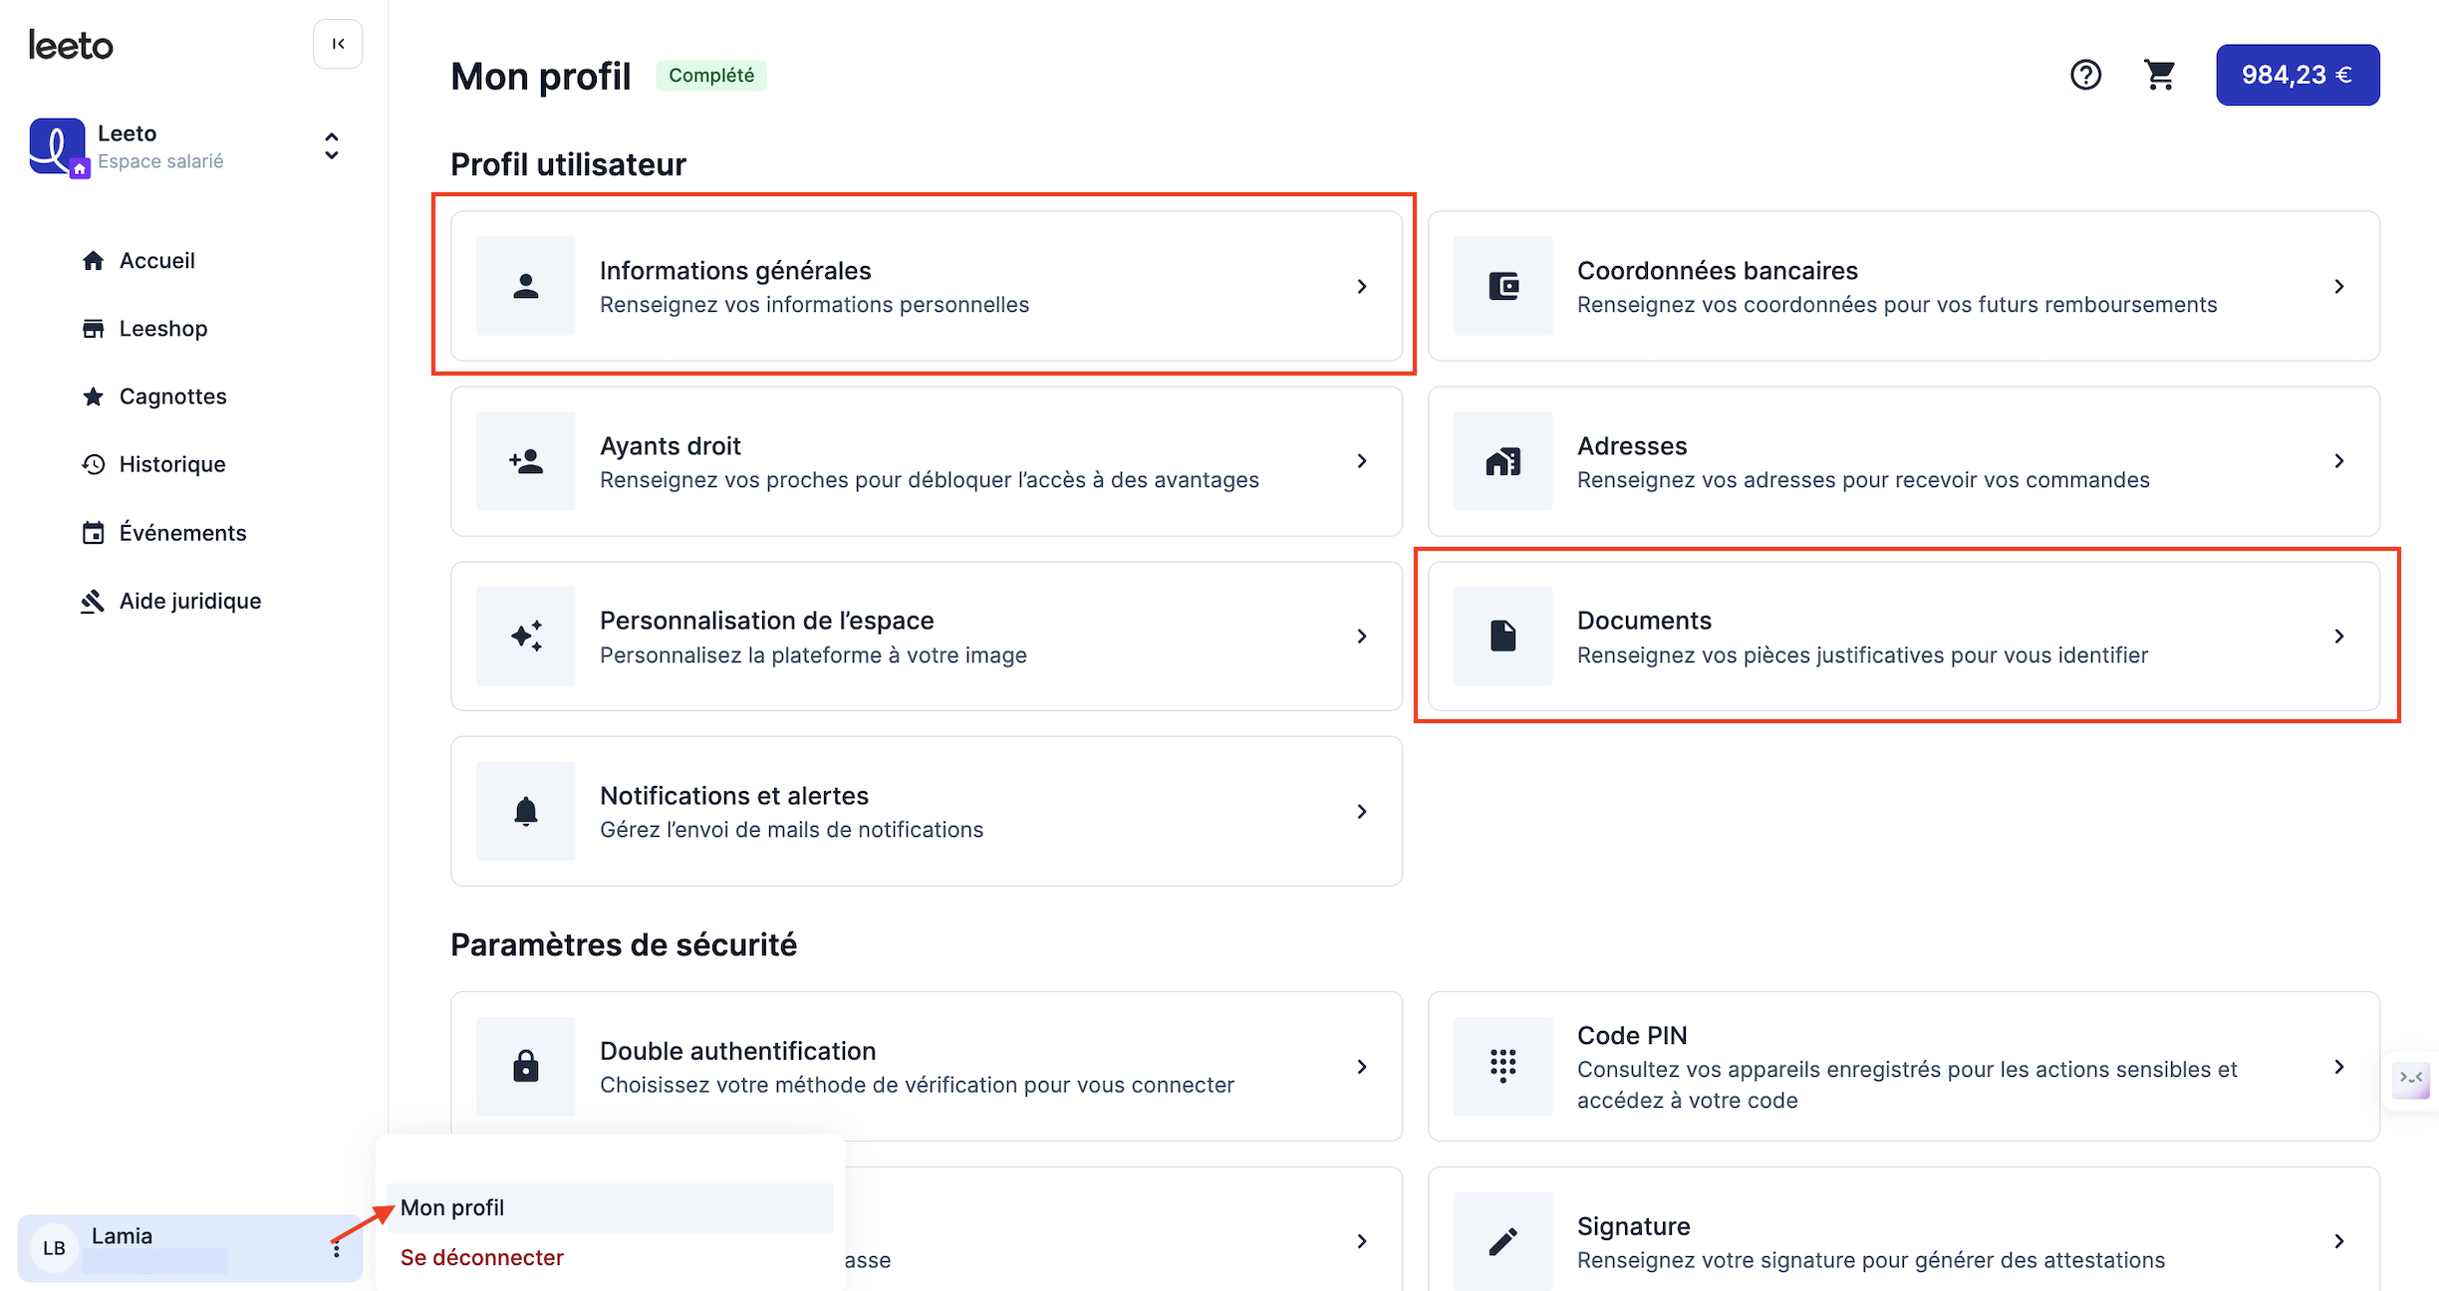2439x1291 pixels.
Task: Open Documents section via its chevron
Action: 2339,636
